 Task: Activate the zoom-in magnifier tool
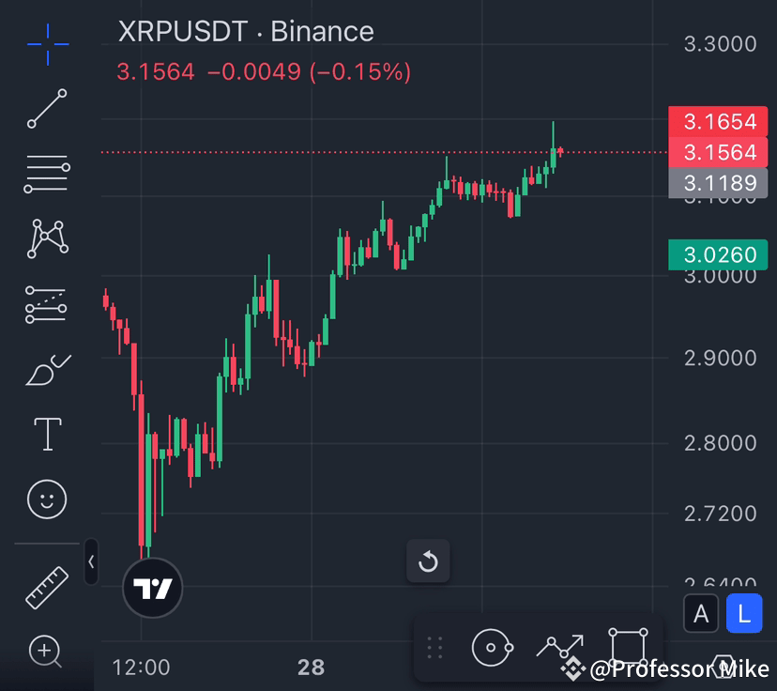click(x=47, y=652)
